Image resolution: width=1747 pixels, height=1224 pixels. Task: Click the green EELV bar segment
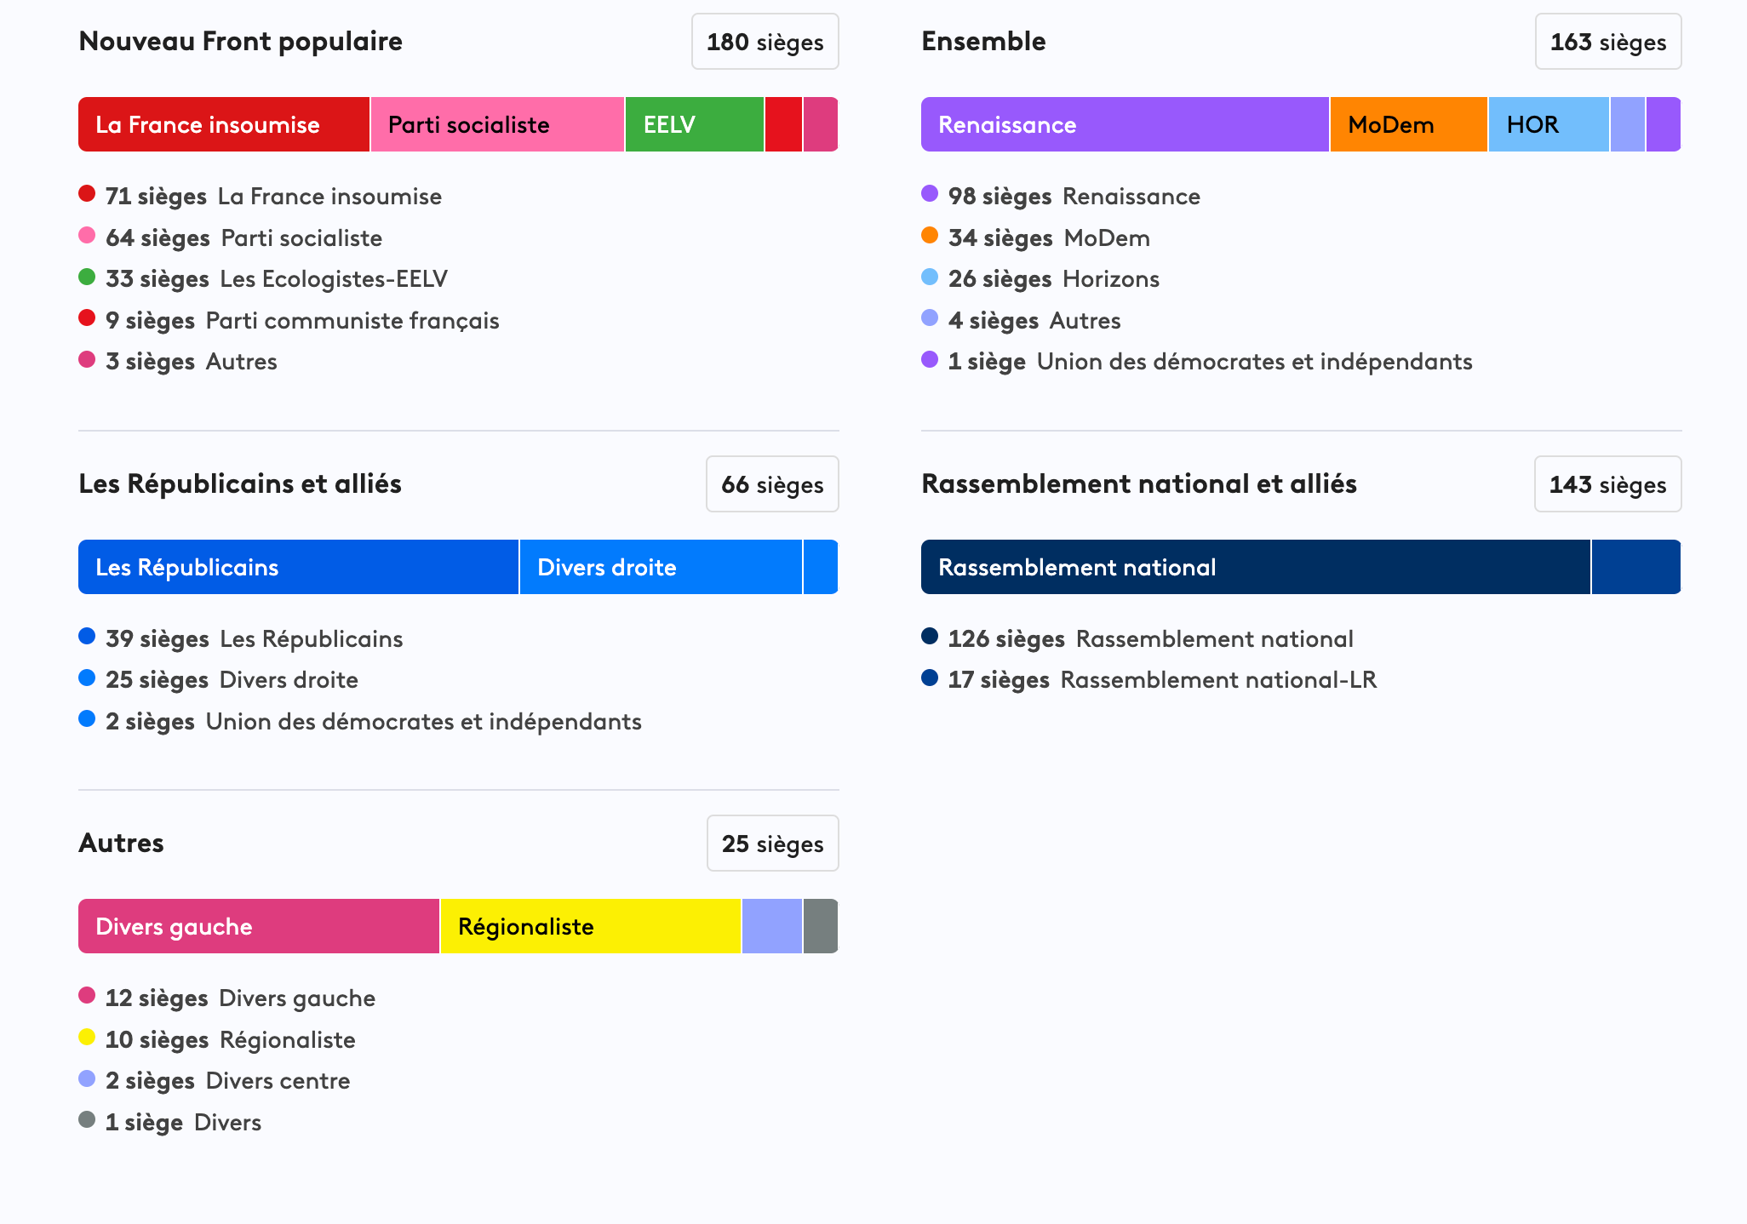click(695, 124)
